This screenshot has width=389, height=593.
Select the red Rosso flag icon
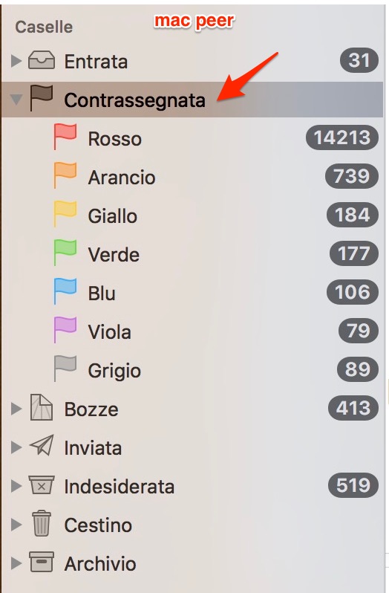click(x=65, y=137)
